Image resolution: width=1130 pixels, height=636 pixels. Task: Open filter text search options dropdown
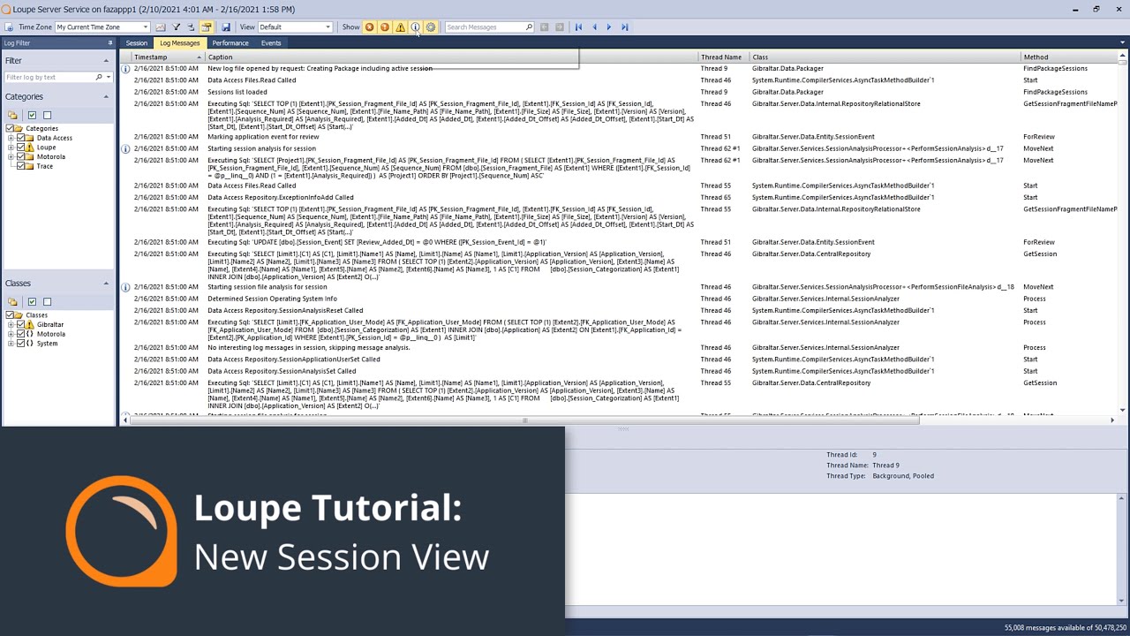(108, 78)
